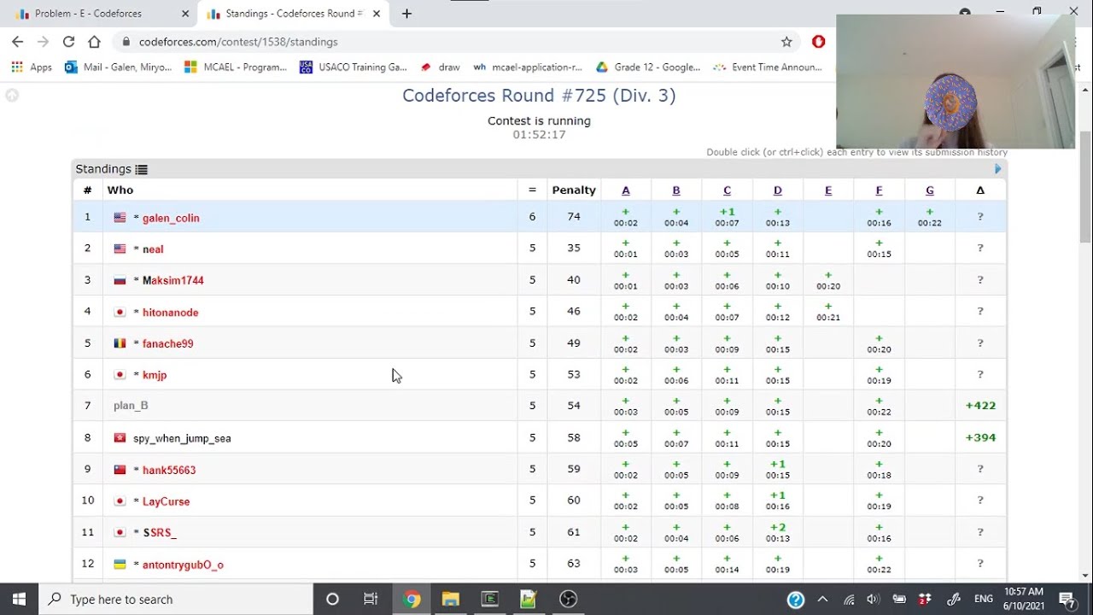Open Grade 12 - Google Drive bookmark
The image size is (1093, 615).
point(648,67)
